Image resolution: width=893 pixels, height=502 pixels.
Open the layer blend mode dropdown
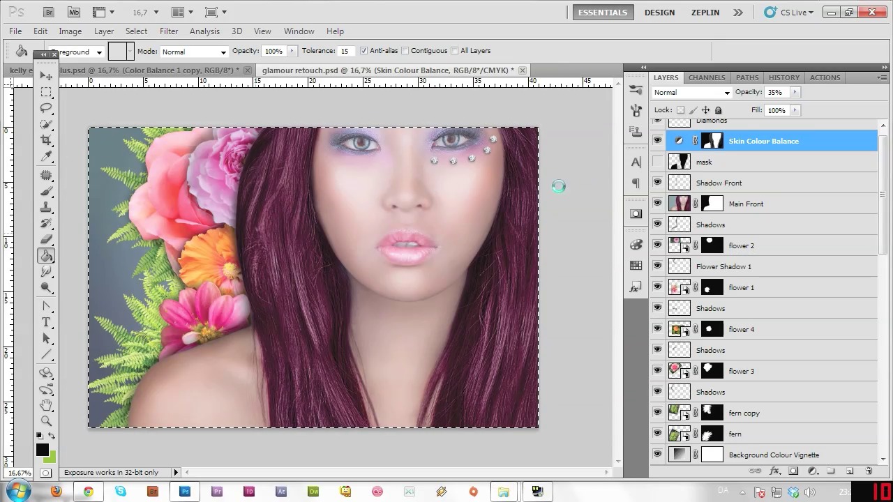(691, 92)
